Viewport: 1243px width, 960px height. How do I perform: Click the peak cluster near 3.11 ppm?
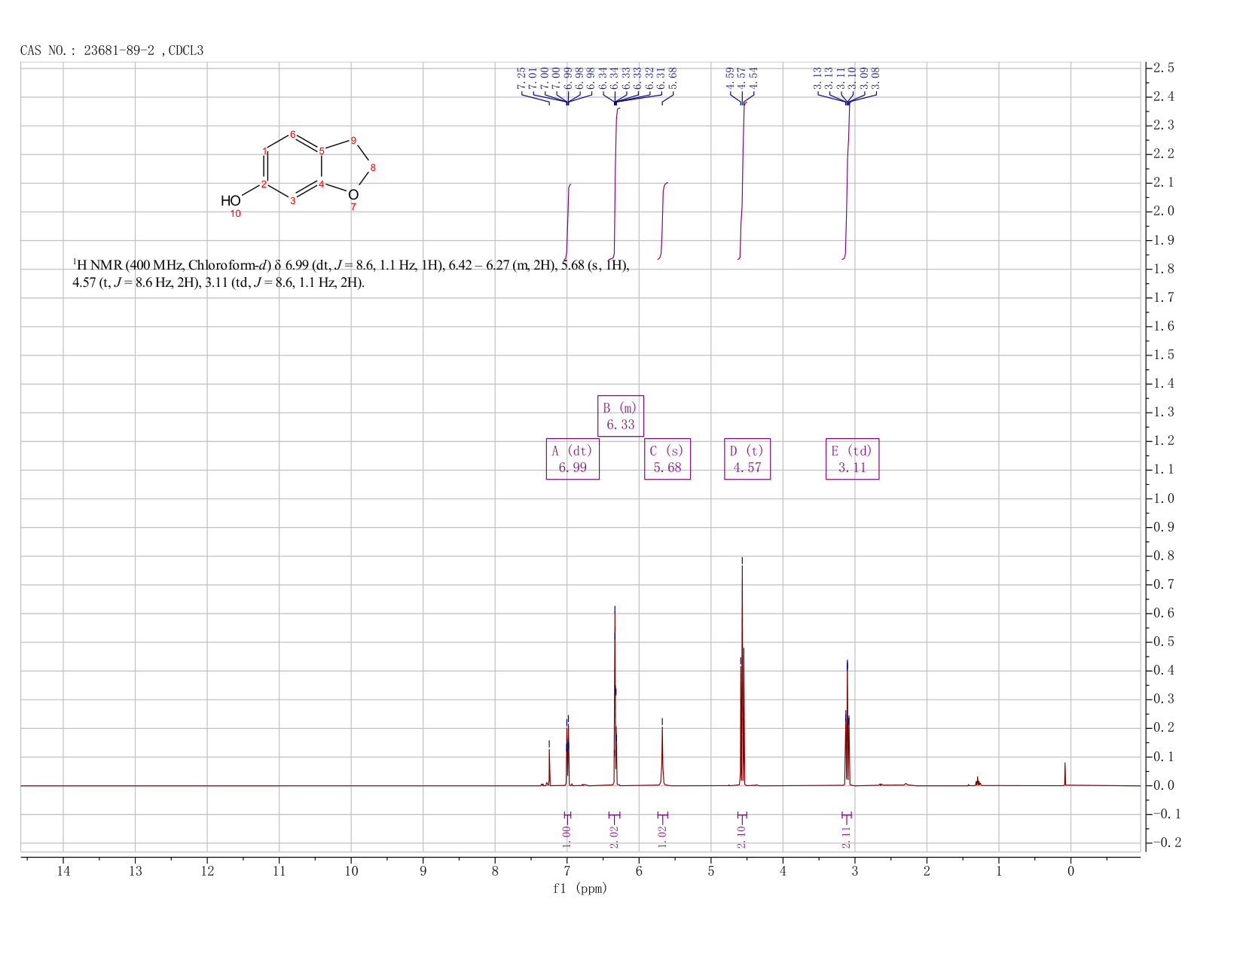click(x=847, y=723)
